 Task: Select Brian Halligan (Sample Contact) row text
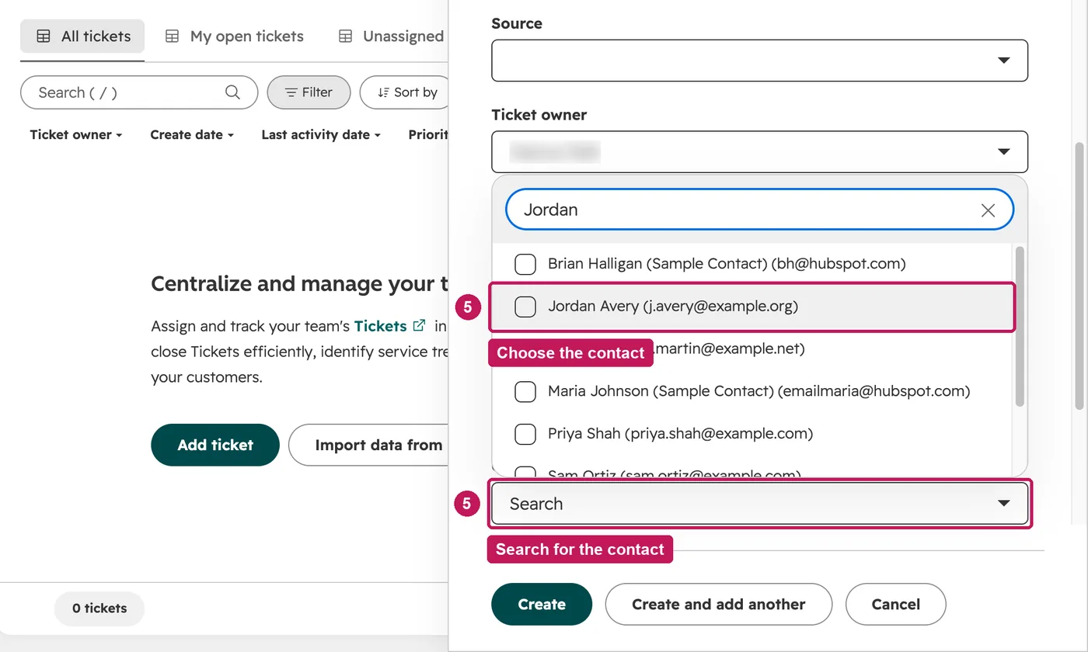pyautogui.click(x=727, y=264)
